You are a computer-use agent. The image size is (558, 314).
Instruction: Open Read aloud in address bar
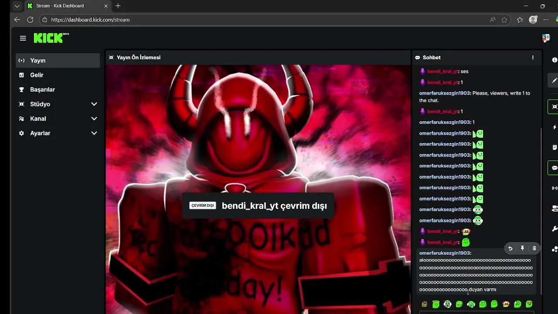(x=493, y=20)
